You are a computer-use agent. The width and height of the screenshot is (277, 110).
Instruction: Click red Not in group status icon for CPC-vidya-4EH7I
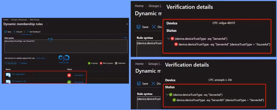coord(69,75)
